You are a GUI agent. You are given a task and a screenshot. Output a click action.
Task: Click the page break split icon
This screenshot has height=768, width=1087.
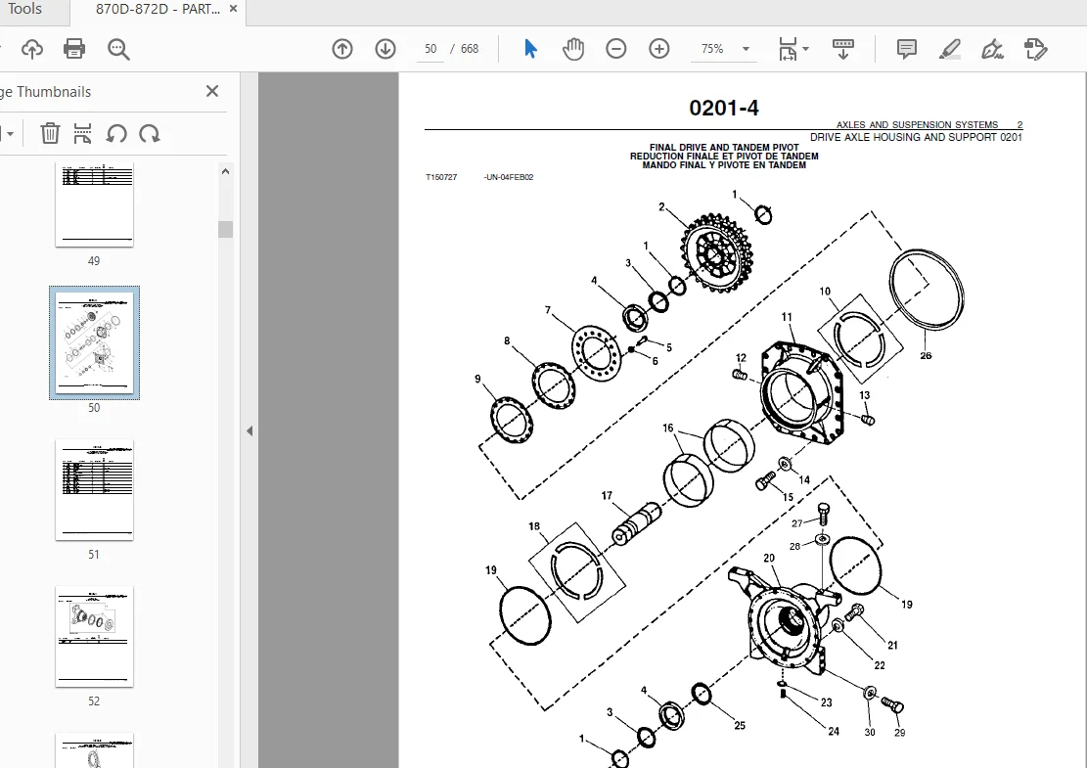point(82,133)
